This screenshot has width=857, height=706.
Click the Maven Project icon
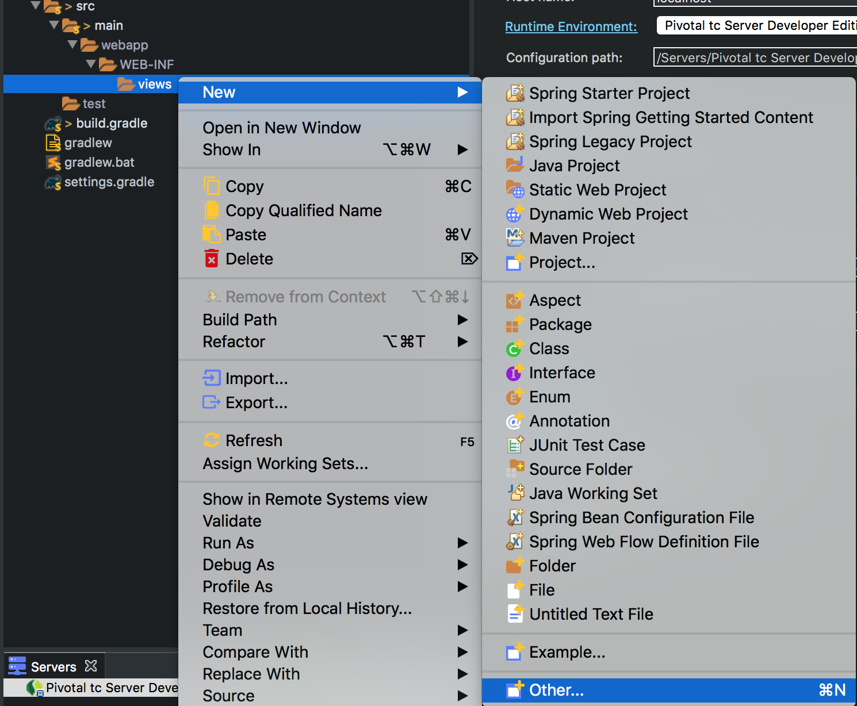[x=515, y=238]
